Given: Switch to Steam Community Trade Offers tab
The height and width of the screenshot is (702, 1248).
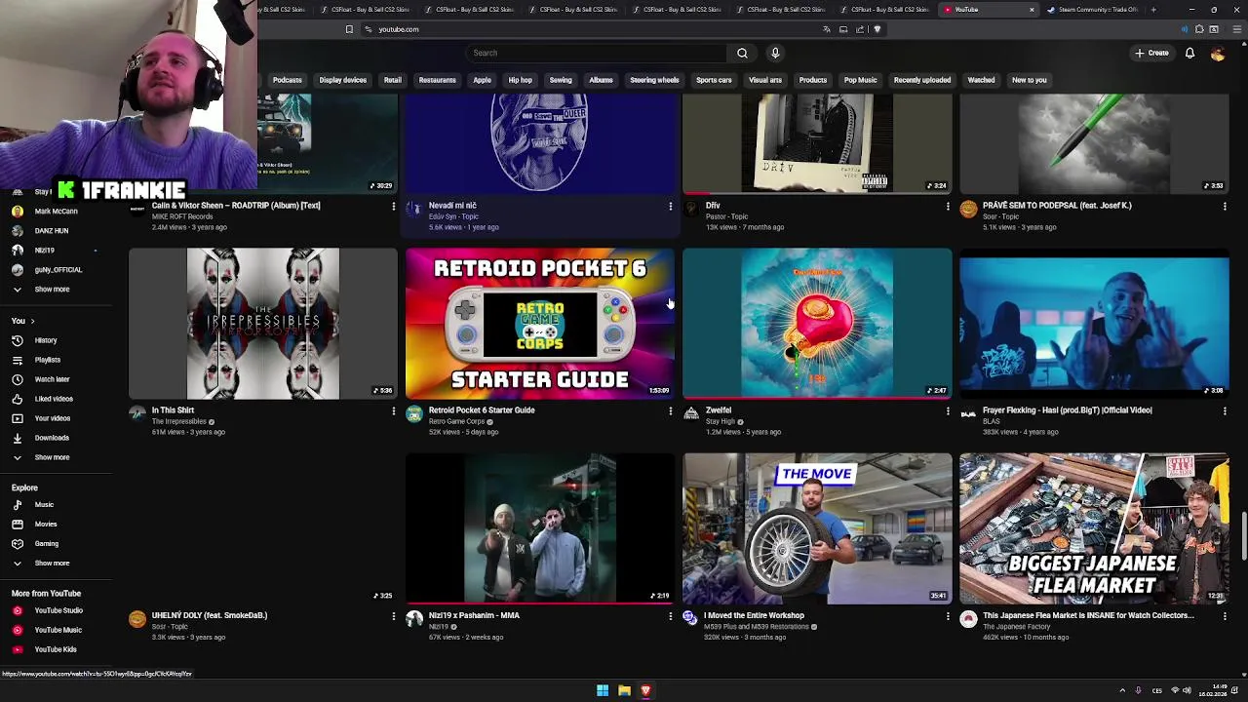Looking at the screenshot, I should [x=1092, y=10].
